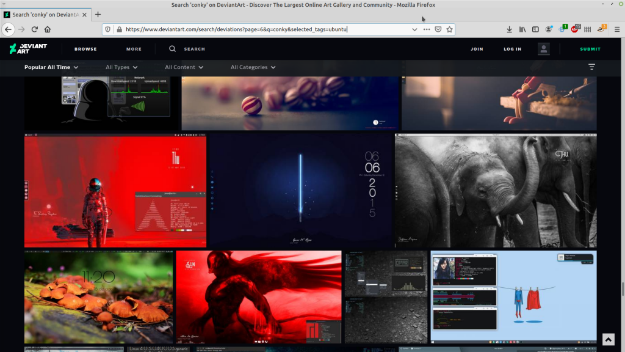Open the All Types dropdown
The image size is (625, 352).
pos(121,67)
